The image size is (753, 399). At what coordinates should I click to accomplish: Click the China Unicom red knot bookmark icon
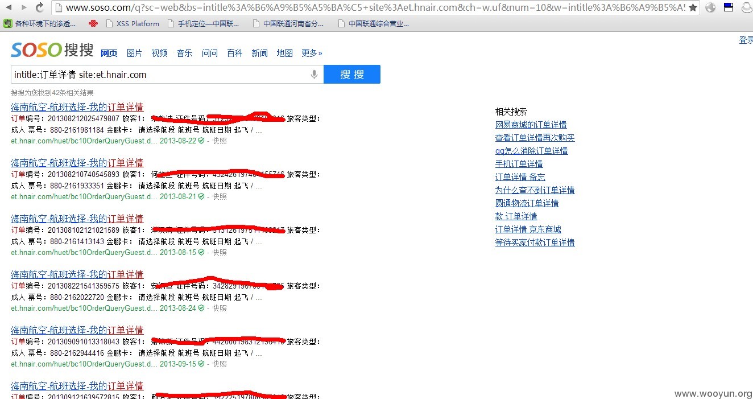click(x=93, y=24)
